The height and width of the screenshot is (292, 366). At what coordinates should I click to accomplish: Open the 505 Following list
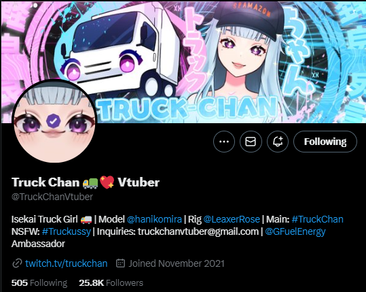click(x=39, y=283)
